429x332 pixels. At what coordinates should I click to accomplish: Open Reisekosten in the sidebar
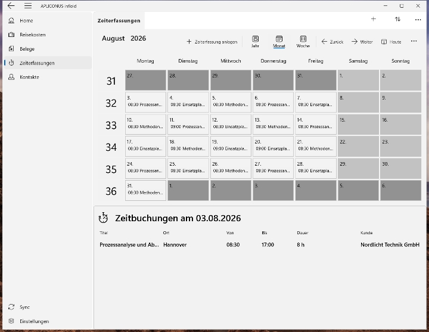pos(48,35)
